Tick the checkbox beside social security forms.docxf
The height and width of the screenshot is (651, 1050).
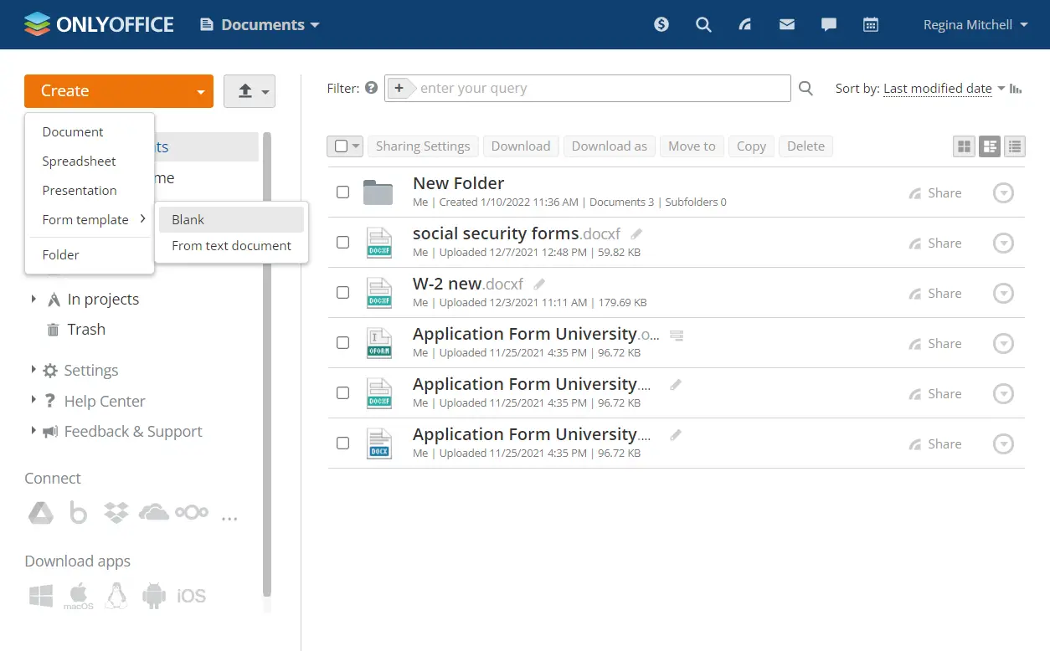pyautogui.click(x=342, y=242)
